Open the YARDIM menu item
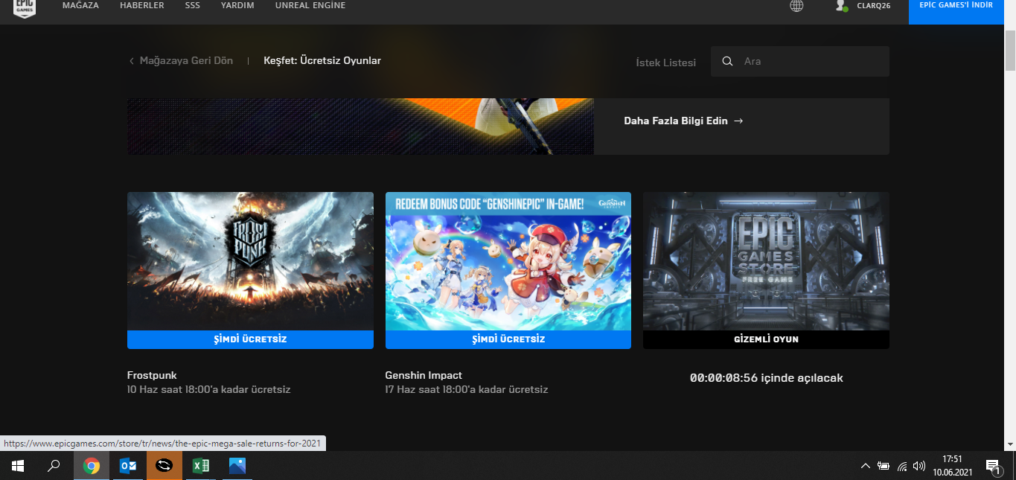The width and height of the screenshot is (1016, 480). (237, 5)
